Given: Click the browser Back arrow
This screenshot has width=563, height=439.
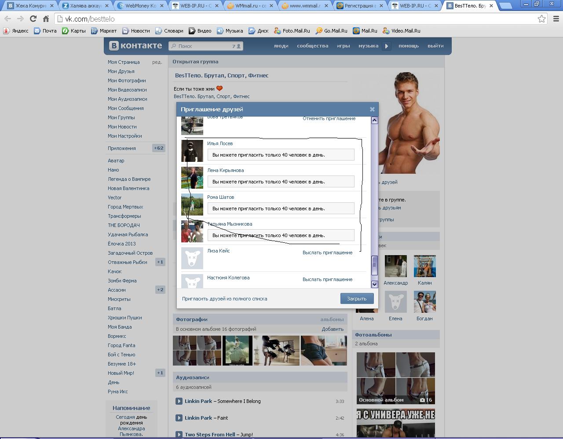Looking at the screenshot, I should [x=7, y=19].
